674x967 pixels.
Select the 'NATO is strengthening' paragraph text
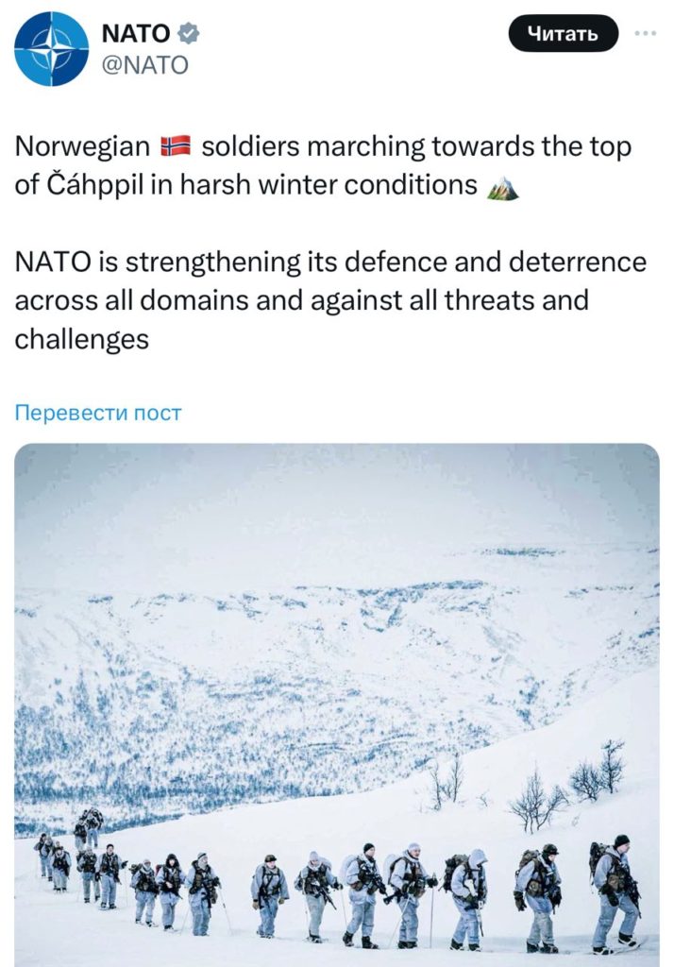[330, 300]
